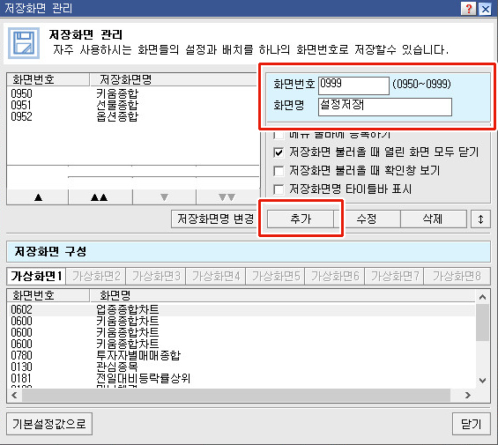Image resolution: width=498 pixels, height=445 pixels.
Task: Switch to the 가상화면4 tab
Action: pyautogui.click(x=216, y=277)
